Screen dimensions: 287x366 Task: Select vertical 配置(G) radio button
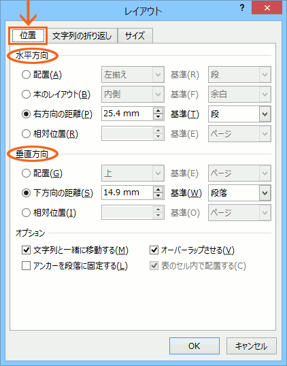26,173
